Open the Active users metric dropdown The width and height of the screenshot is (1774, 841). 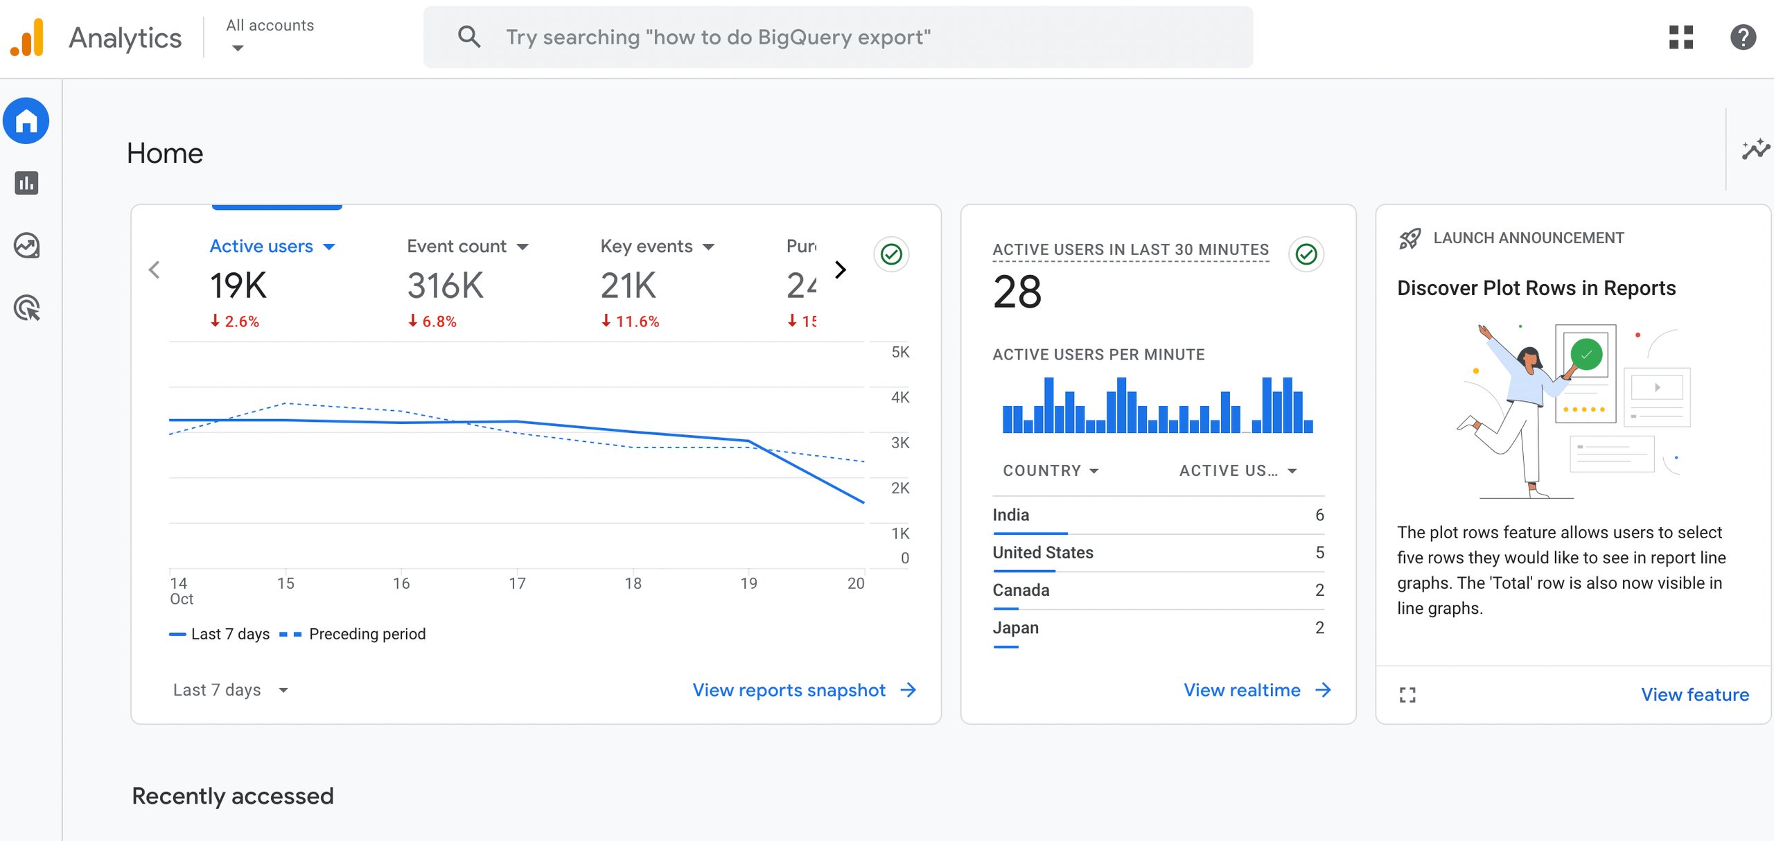[x=329, y=247]
